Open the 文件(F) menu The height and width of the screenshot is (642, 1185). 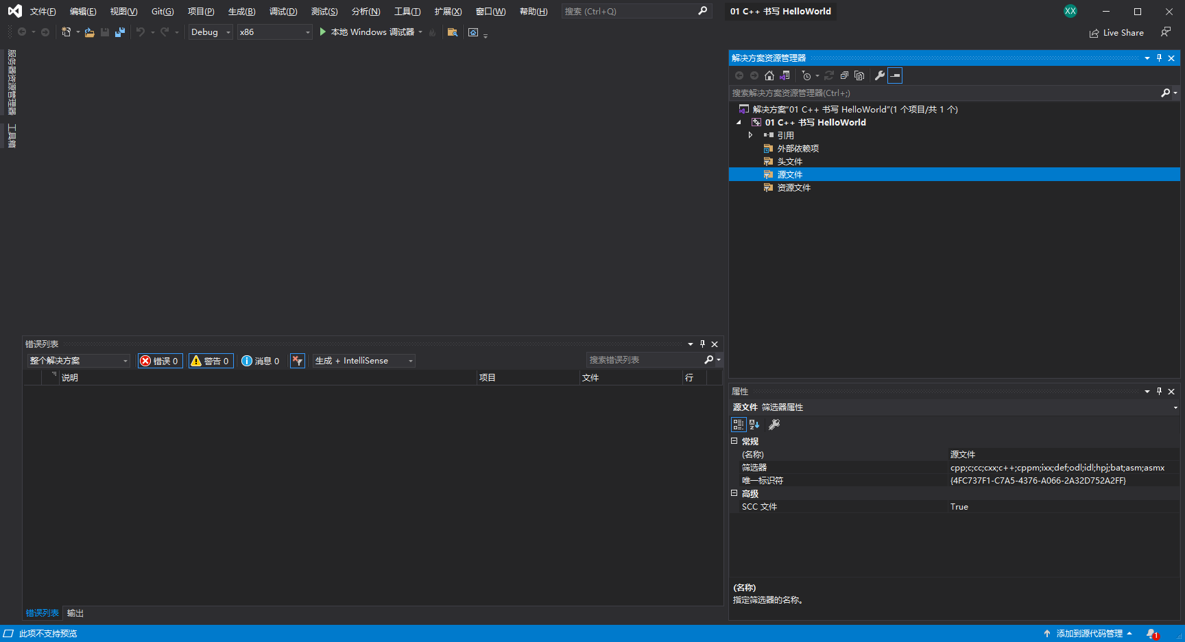(43, 12)
